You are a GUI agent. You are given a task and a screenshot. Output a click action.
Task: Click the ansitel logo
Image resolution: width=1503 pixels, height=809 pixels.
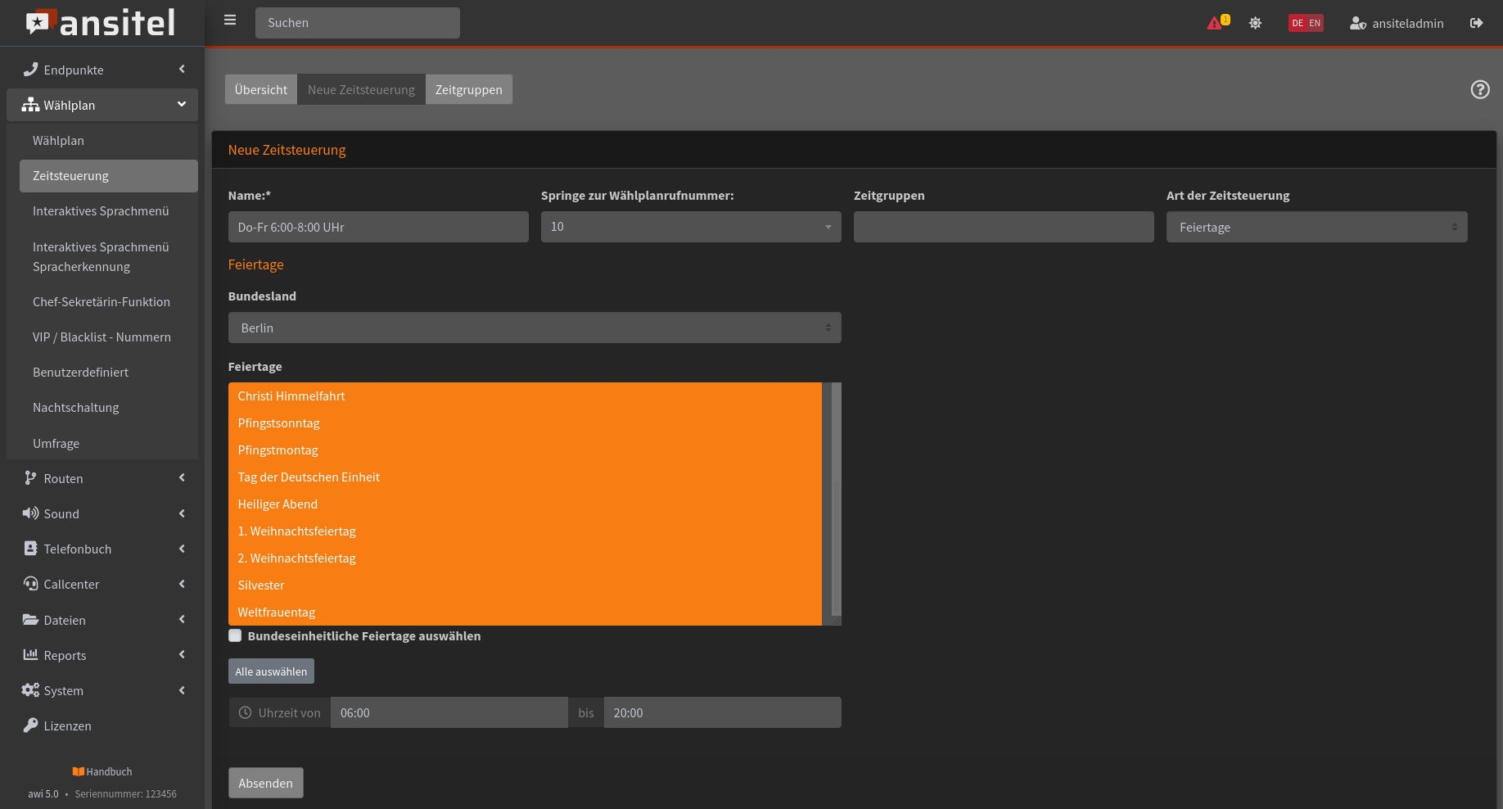point(102,23)
